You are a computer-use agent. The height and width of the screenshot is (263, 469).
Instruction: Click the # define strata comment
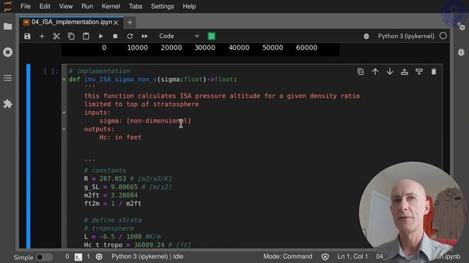click(x=112, y=220)
